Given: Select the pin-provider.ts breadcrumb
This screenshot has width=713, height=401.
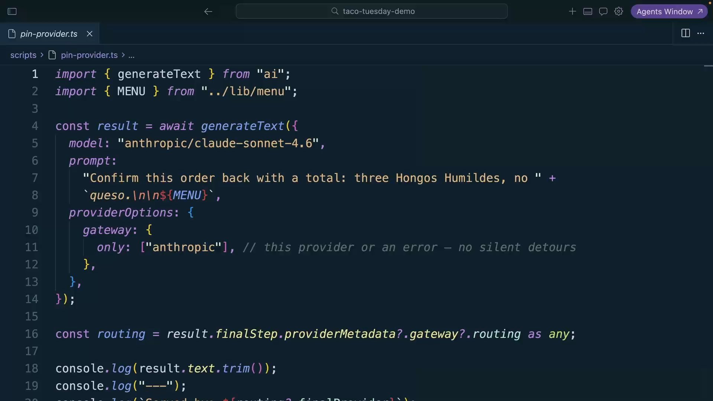Looking at the screenshot, I should coord(89,55).
